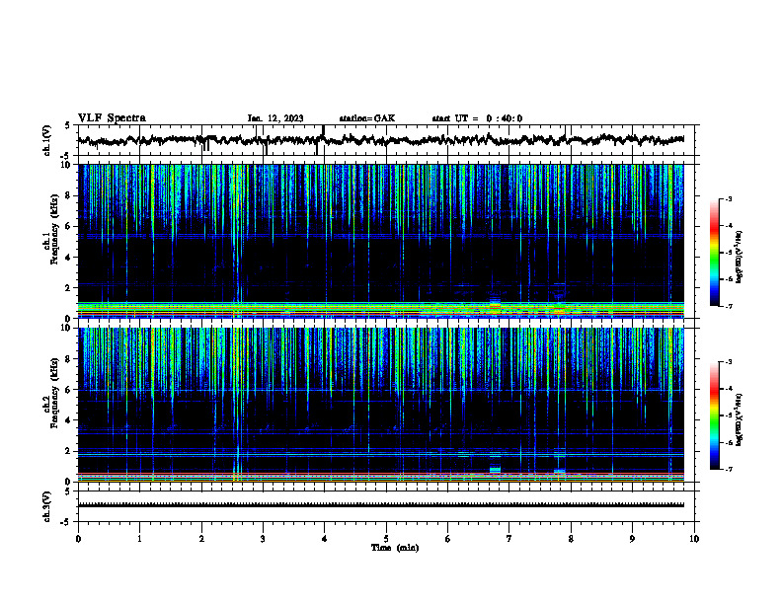Image resolution: width=782 pixels, height=604 pixels.
Task: Select the 10 minute tick on time axis
Action: pos(694,539)
